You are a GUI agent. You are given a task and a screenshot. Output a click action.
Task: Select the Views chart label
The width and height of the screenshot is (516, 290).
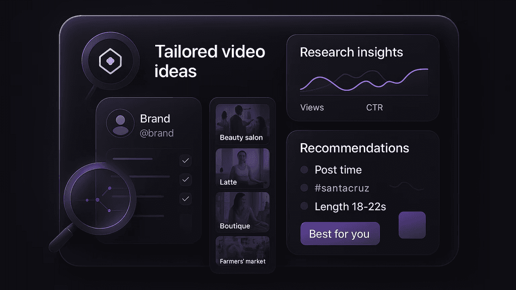(x=312, y=107)
